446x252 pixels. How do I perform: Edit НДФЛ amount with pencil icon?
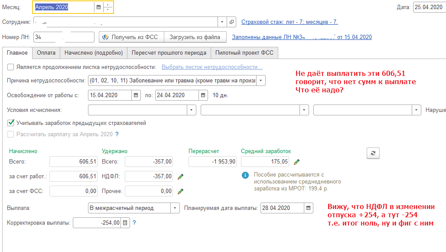[181, 177]
